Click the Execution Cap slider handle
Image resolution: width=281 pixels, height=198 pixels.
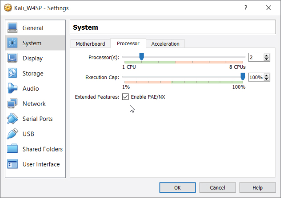[243, 77]
